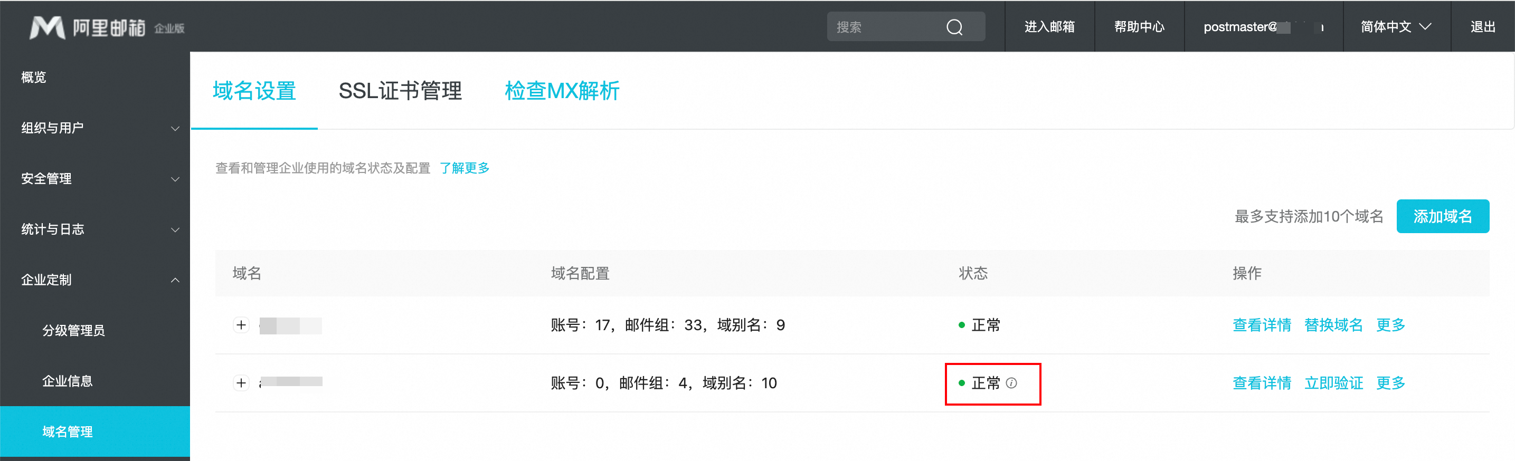Viewport: 1515px width, 461px height.
Task: Click the 添加域名 button
Action: [x=1442, y=216]
